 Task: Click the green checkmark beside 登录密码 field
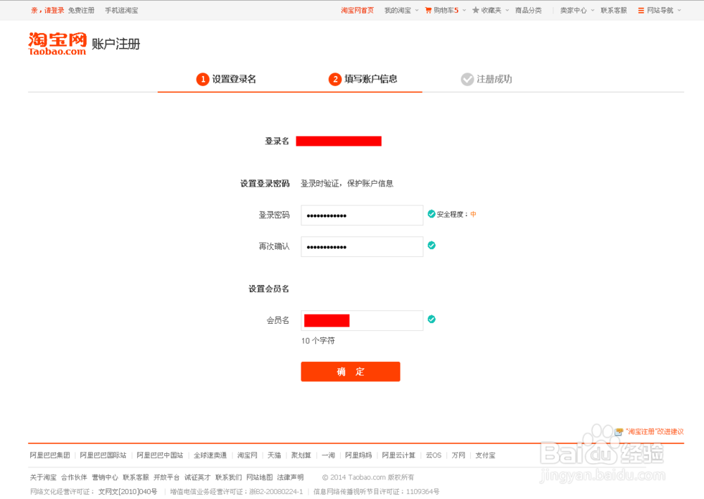coord(432,215)
